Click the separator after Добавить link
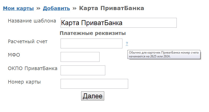The image size is (209, 112). click(74, 8)
